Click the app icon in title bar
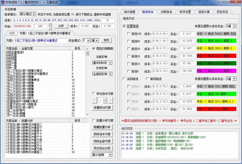The width and height of the screenshot is (242, 164). 3,2
